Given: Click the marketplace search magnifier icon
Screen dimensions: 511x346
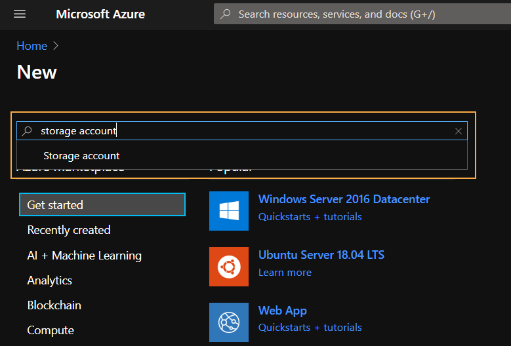Looking at the screenshot, I should point(27,131).
